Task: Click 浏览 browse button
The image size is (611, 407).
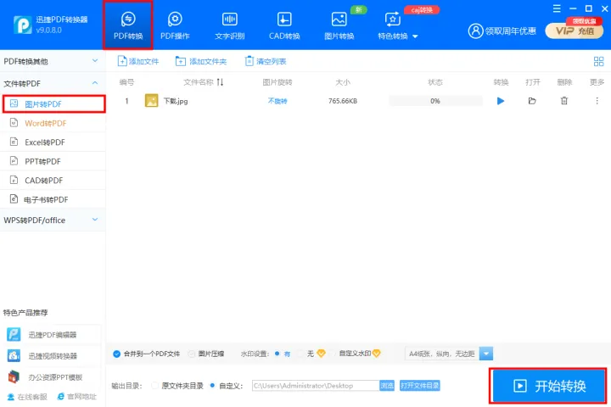Action: pyautogui.click(x=387, y=386)
